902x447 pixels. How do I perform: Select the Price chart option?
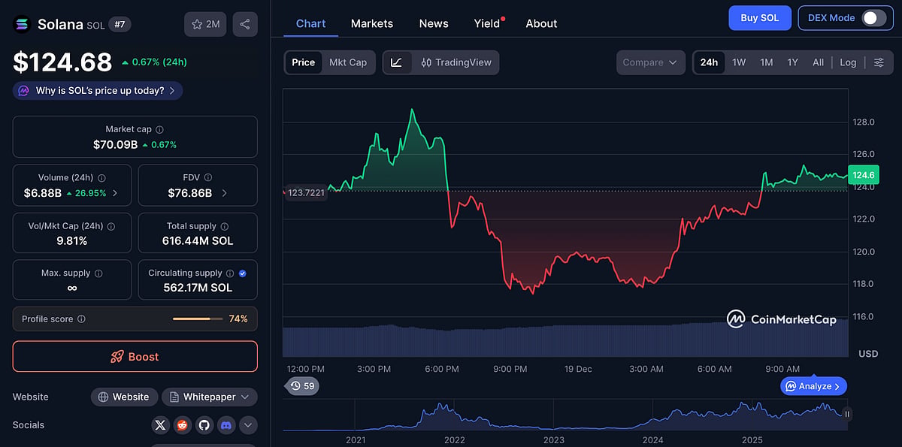(x=304, y=62)
